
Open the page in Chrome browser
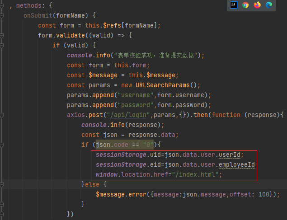pos(245,5)
